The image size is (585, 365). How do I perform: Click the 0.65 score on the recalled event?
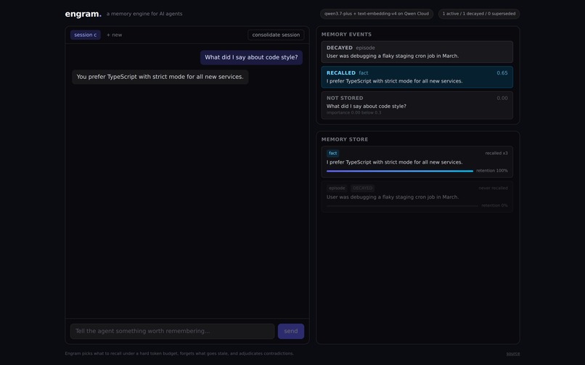point(502,73)
